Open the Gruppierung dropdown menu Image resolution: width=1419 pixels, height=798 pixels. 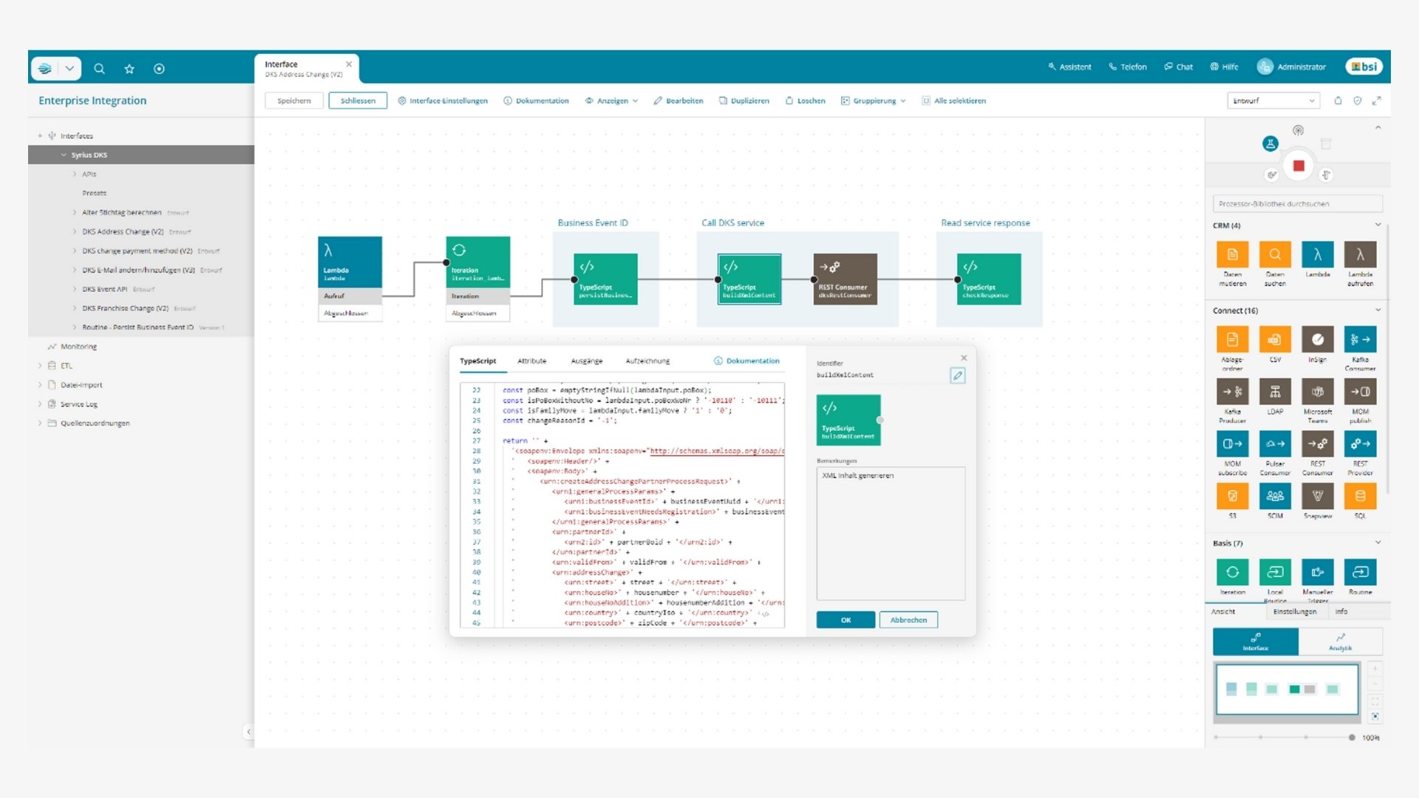click(x=874, y=100)
